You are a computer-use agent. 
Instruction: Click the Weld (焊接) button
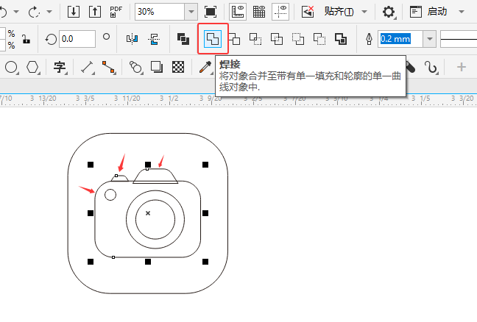point(213,39)
